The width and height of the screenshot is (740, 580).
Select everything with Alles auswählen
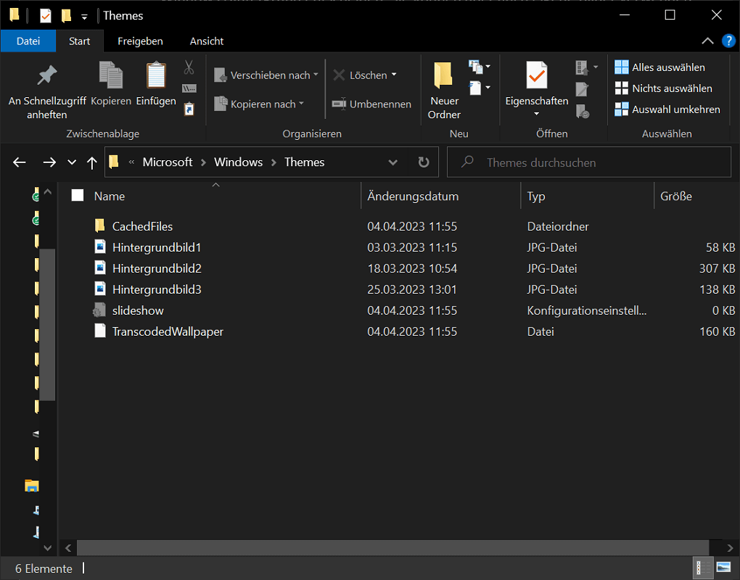659,67
